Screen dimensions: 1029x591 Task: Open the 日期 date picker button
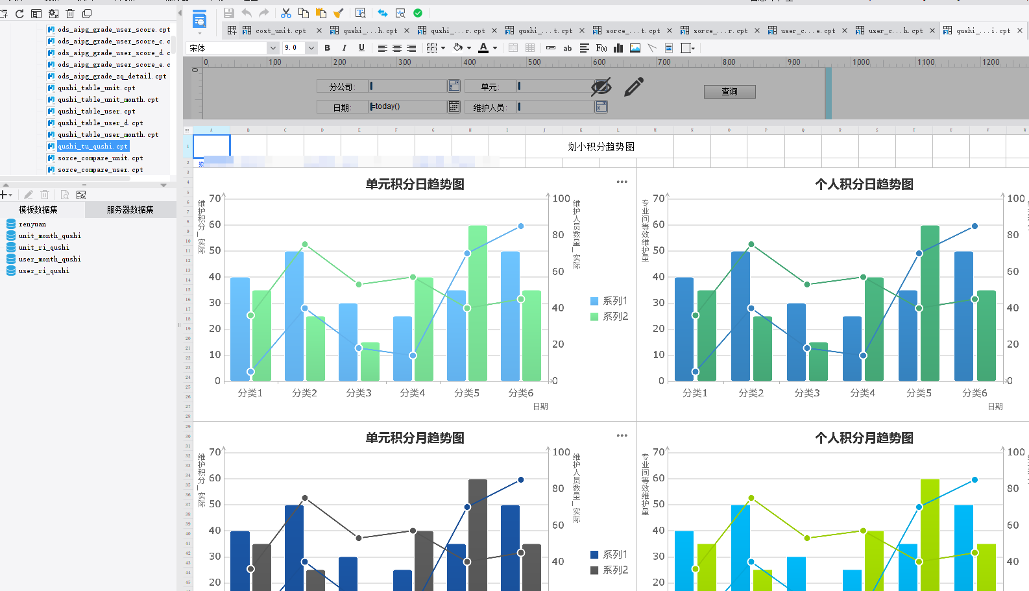tap(454, 106)
